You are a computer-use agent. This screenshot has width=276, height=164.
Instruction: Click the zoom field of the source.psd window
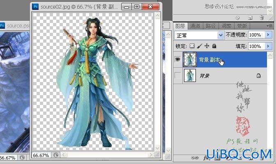[8, 158]
